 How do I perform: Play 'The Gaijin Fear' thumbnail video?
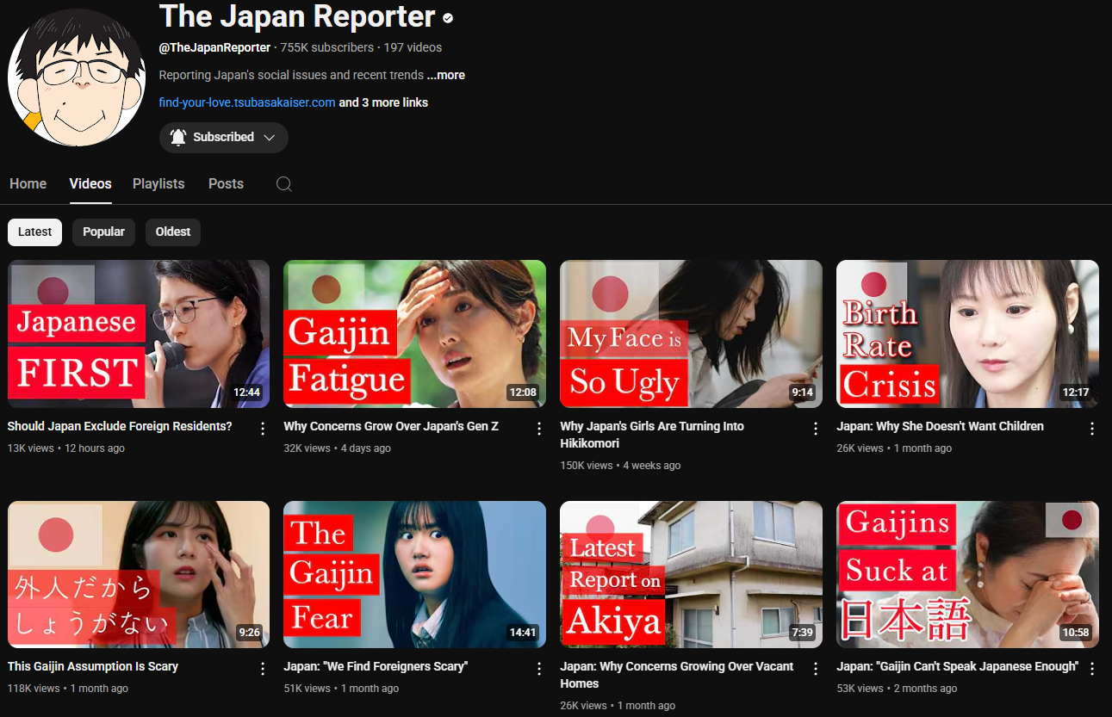[x=415, y=574]
